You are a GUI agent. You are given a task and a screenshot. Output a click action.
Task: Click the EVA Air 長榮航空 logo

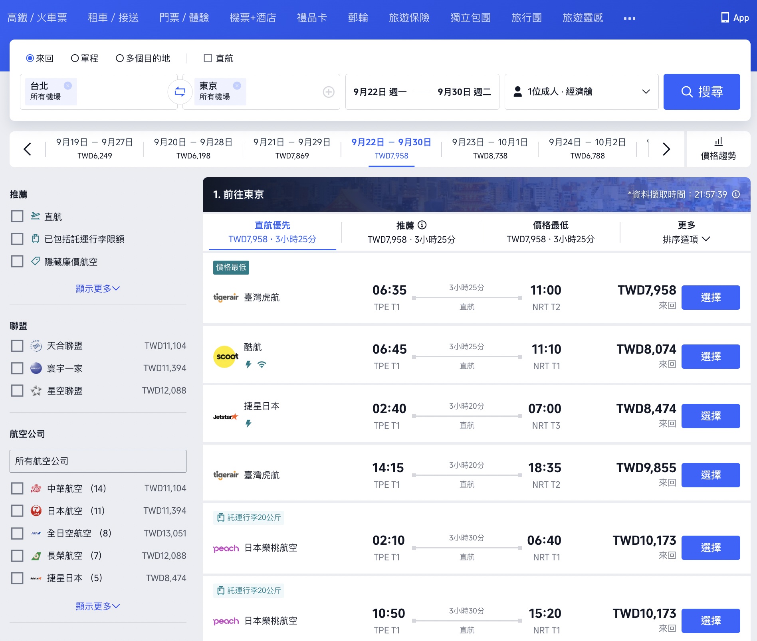[x=36, y=556]
